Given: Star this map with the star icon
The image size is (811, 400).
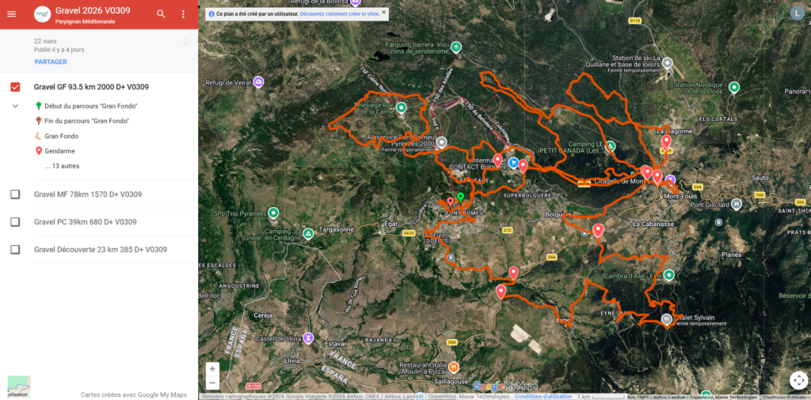Looking at the screenshot, I should [x=186, y=41].
